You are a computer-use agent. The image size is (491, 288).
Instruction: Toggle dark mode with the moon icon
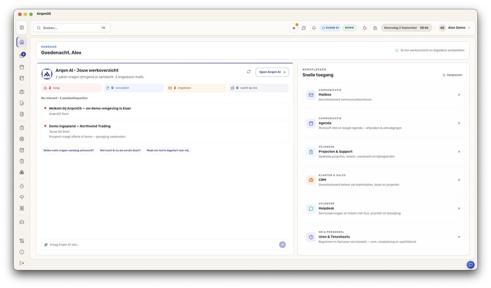coord(365,28)
